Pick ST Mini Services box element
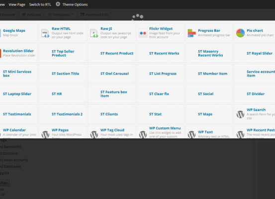Image resolution: width=275 pixels, height=199 pixels. click(x=19, y=74)
